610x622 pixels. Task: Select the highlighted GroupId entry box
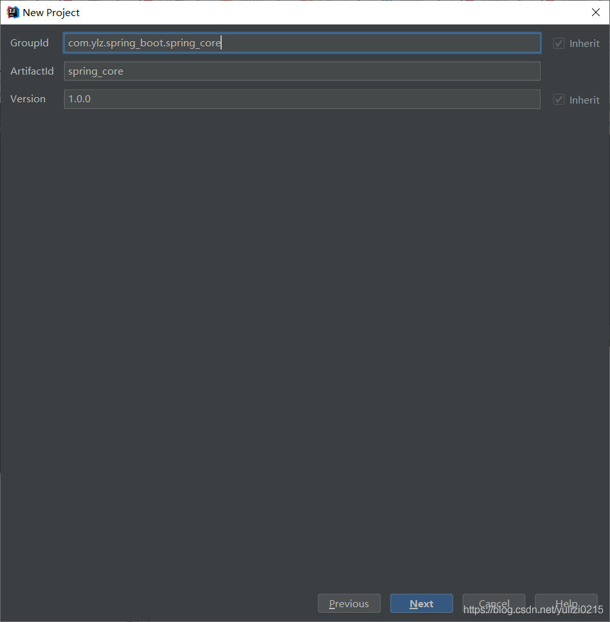pyautogui.click(x=302, y=43)
